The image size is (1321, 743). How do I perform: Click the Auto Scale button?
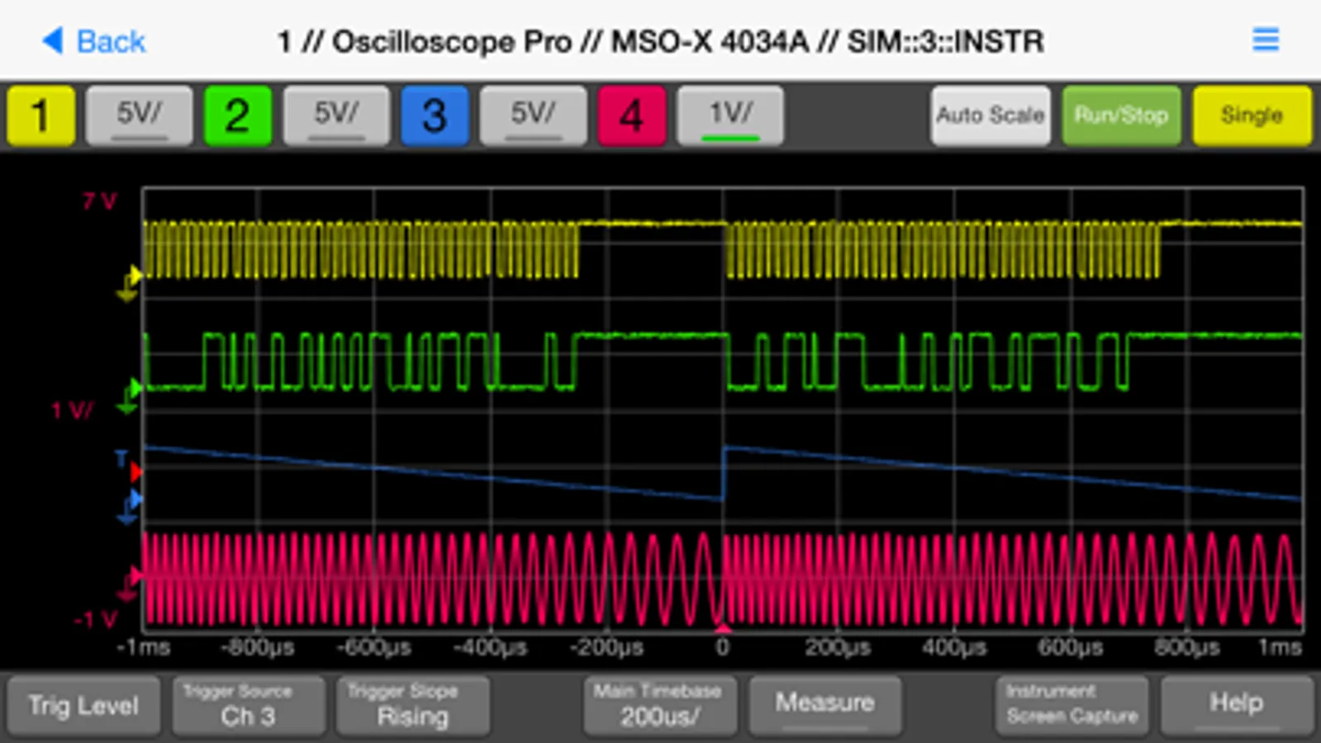[991, 116]
